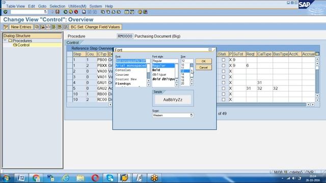Click the Size input field showing 12
Viewport: 326px width, 183px height.
(187, 61)
